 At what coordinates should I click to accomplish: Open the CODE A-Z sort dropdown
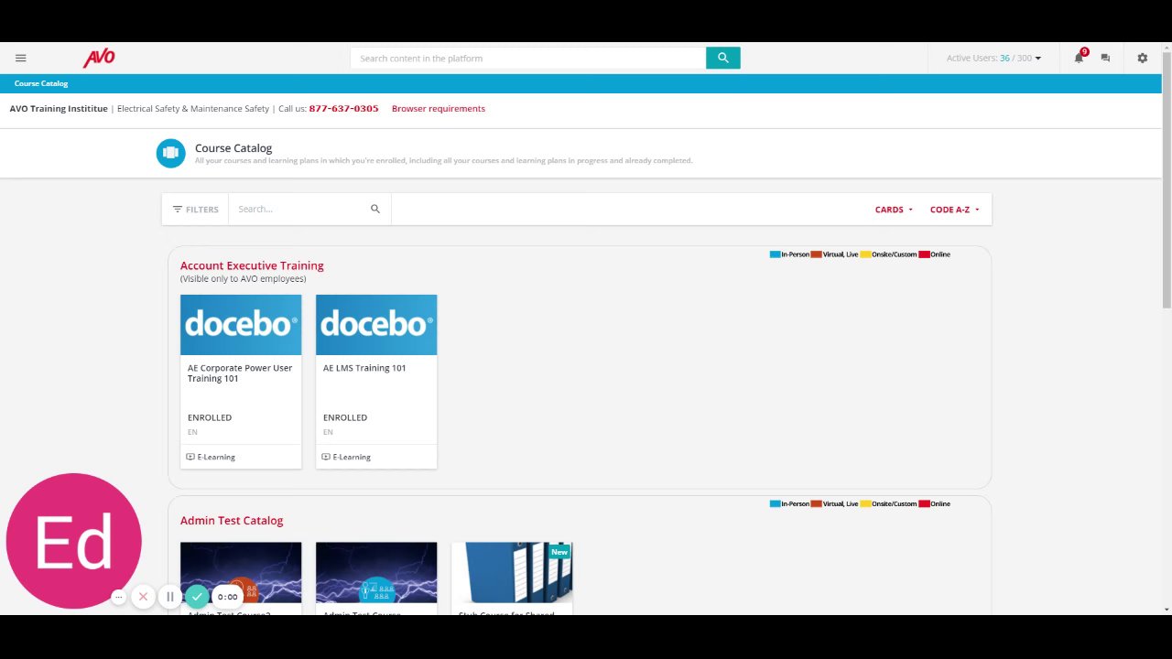954,210
